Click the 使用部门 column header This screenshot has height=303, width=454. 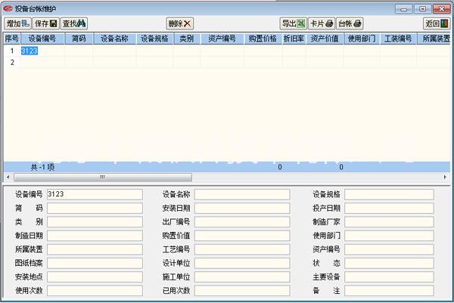[x=362, y=39]
